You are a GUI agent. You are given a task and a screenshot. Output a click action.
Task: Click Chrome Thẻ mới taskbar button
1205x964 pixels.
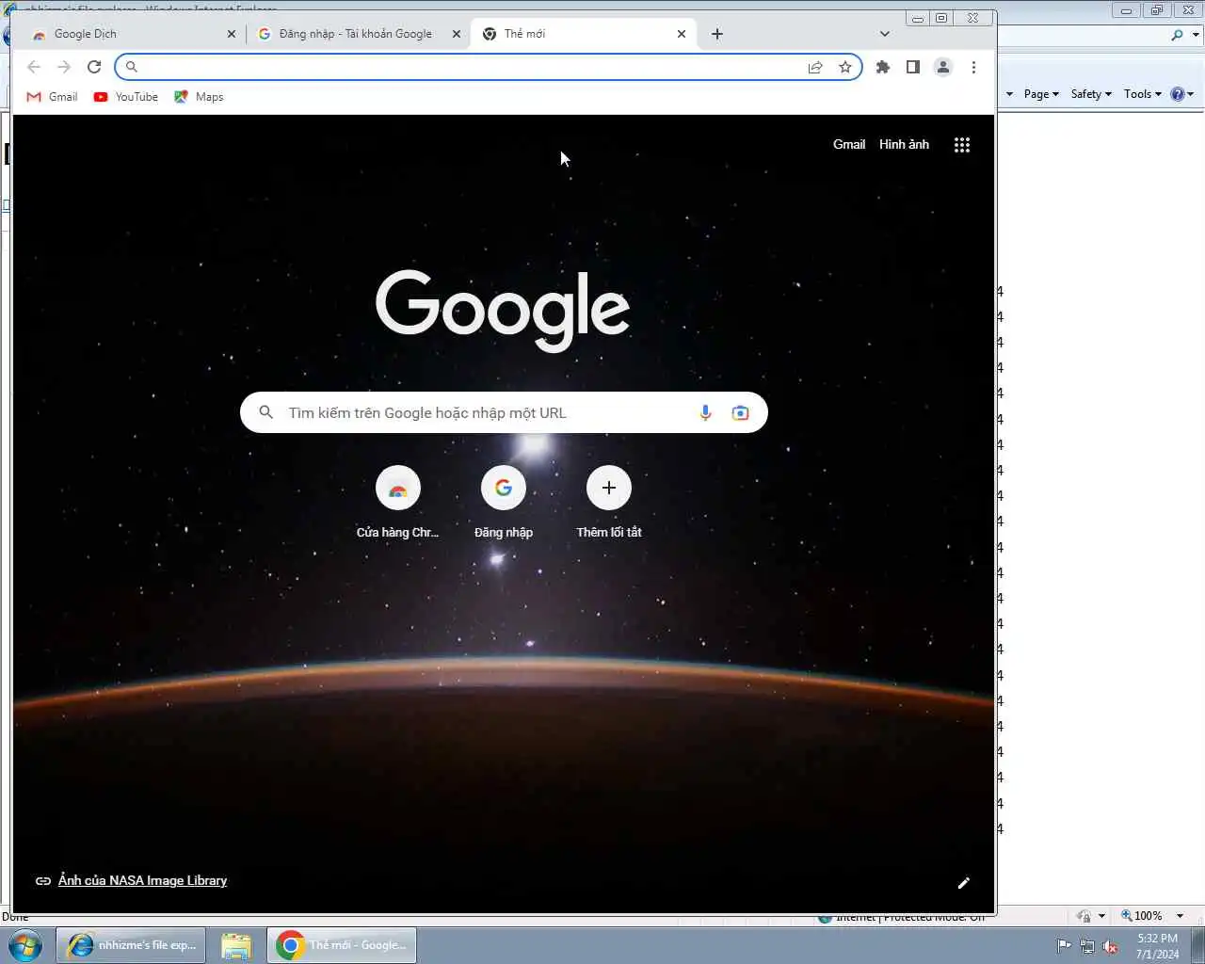(x=342, y=945)
